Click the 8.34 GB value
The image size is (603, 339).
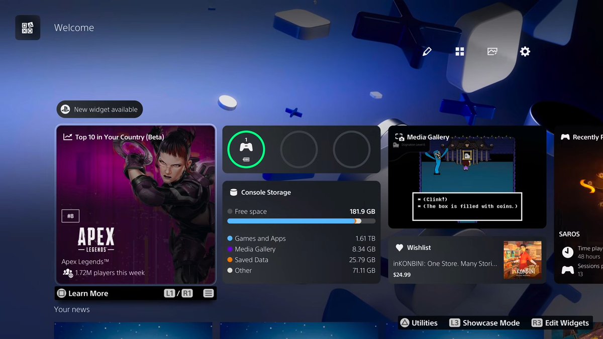364,249
